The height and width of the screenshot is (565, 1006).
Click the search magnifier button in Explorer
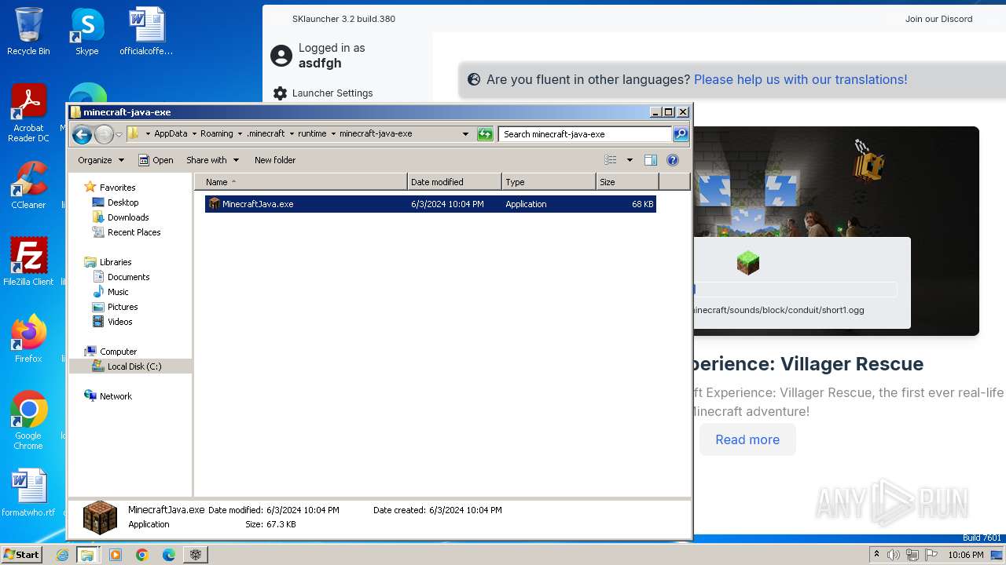[681, 134]
